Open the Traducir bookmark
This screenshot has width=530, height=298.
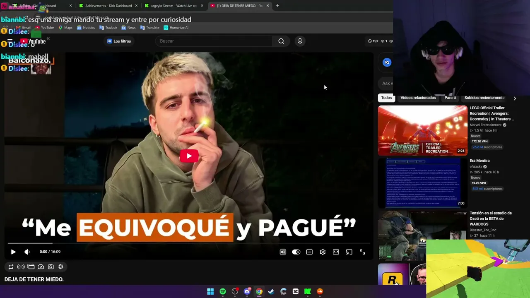coord(108,28)
